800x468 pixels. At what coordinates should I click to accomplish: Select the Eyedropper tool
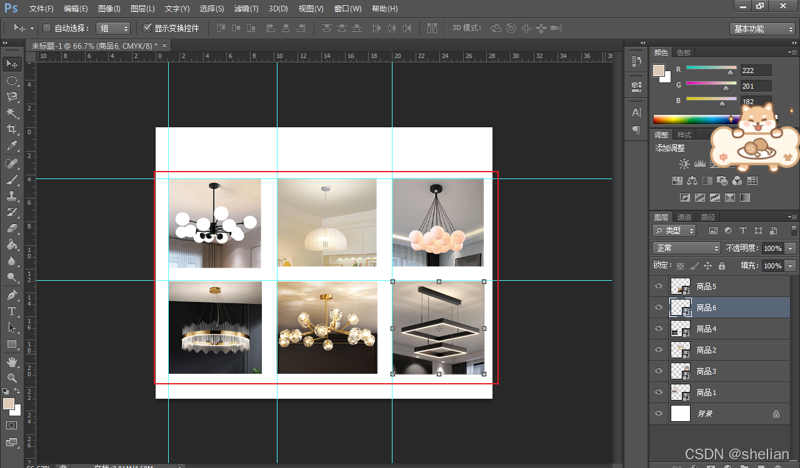12,146
